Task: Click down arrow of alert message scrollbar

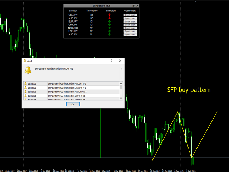Action: [121, 78]
